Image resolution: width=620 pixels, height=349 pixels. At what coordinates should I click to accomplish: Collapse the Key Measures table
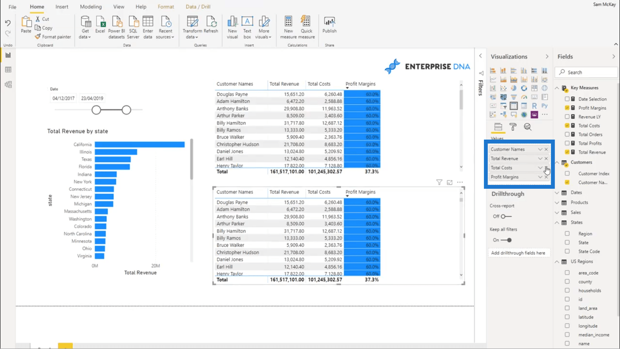(557, 88)
